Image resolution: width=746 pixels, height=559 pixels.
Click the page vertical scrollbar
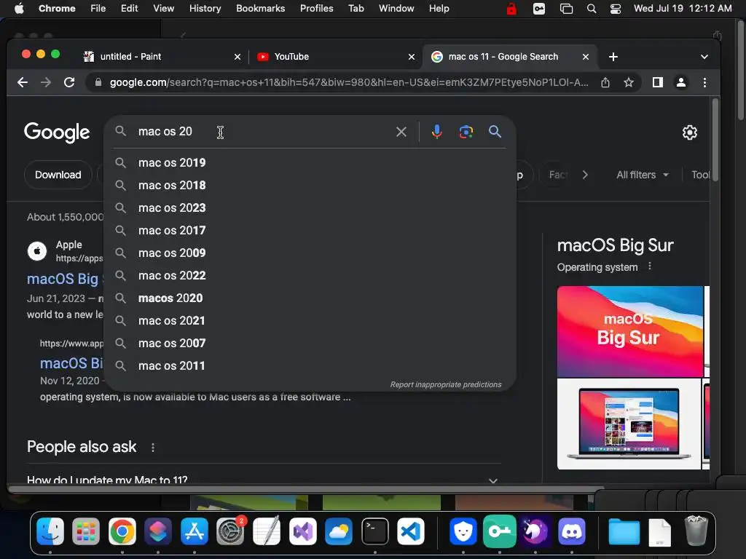click(x=715, y=140)
